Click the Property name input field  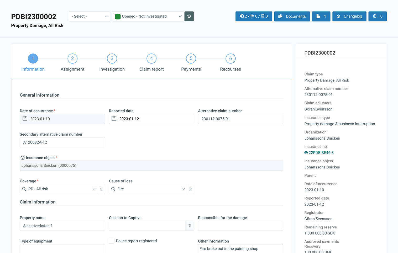click(x=62, y=226)
